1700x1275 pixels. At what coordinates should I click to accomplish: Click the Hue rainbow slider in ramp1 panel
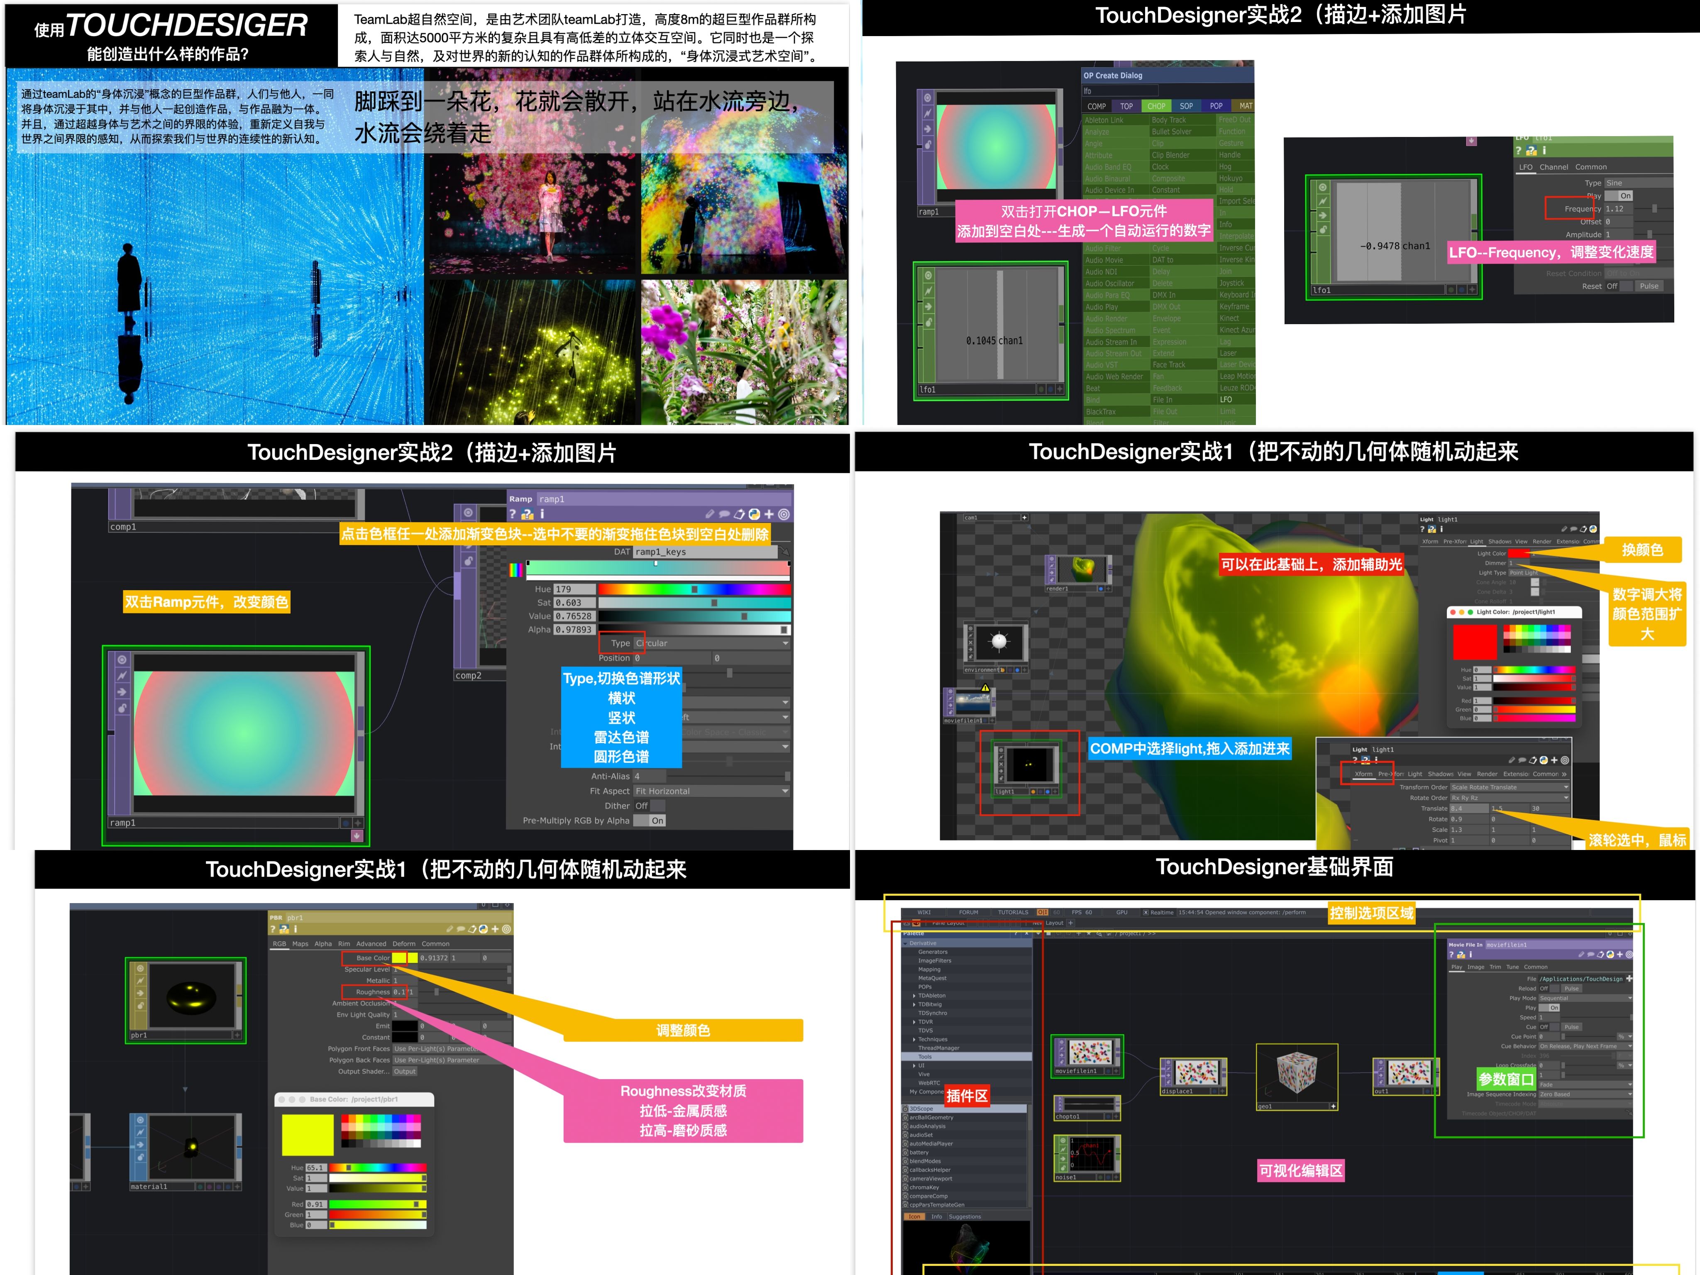coord(694,589)
